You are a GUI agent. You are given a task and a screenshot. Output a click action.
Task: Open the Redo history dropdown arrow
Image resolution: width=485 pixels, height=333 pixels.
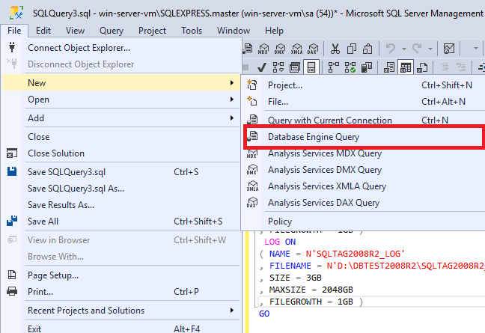coord(430,49)
